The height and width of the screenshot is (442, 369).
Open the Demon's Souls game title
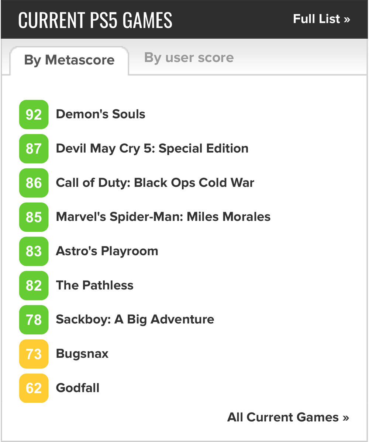(x=100, y=114)
